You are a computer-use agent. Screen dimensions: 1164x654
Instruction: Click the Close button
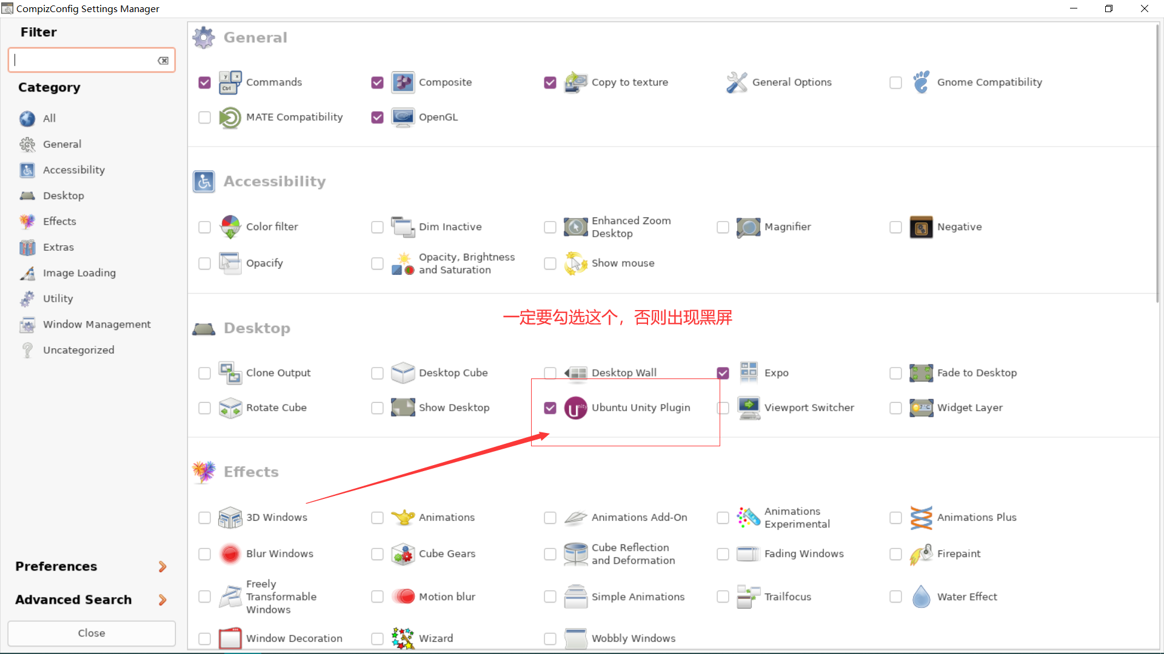click(x=91, y=633)
